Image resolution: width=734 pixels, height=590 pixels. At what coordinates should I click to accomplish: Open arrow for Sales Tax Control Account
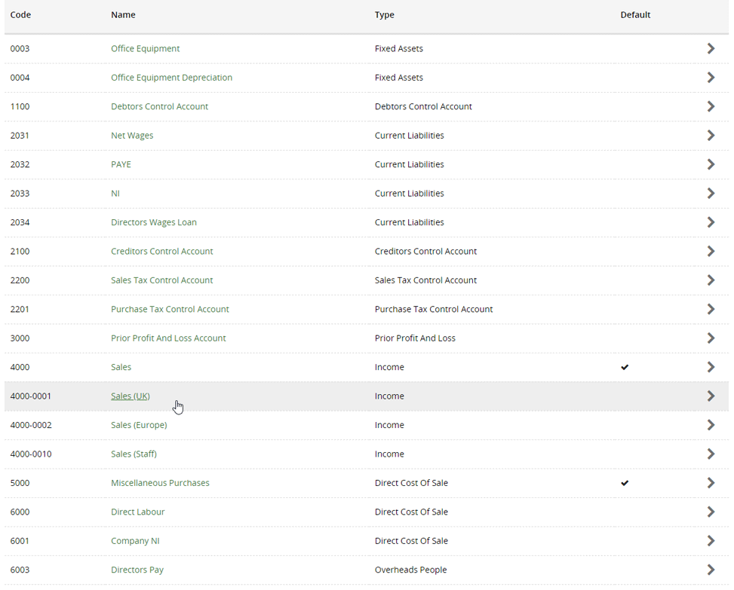(711, 280)
